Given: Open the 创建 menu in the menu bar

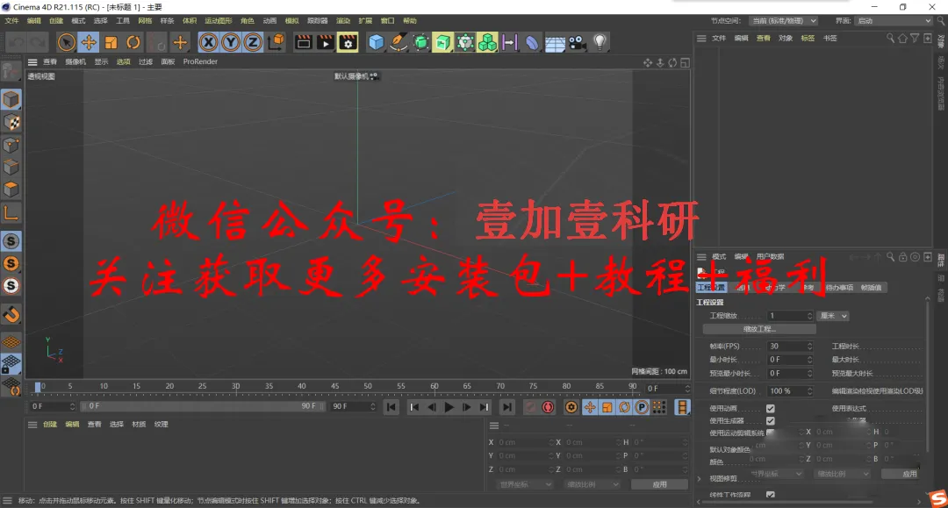Looking at the screenshot, I should pos(55,20).
